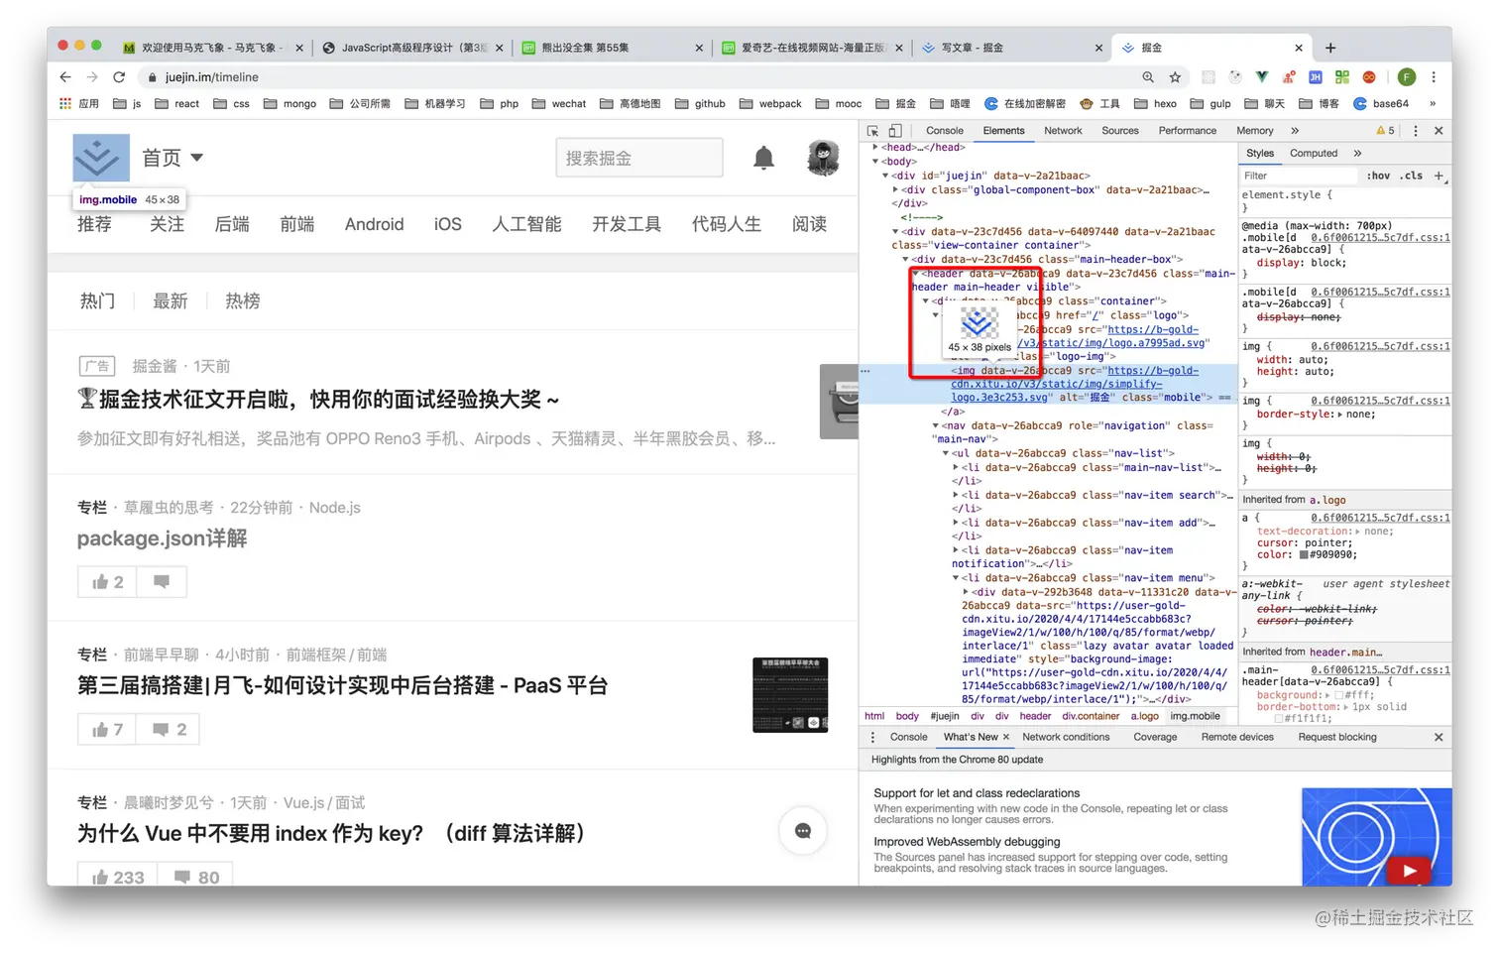Focus the Styles Filter input
1499x953 pixels.
1299,176
